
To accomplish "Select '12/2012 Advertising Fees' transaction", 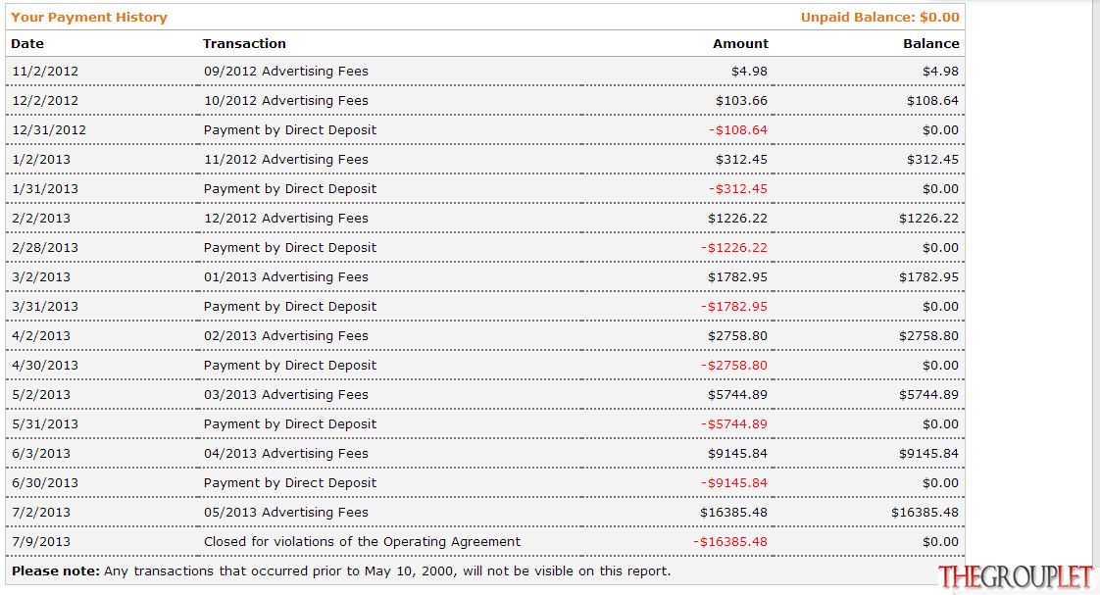I will pos(285,219).
